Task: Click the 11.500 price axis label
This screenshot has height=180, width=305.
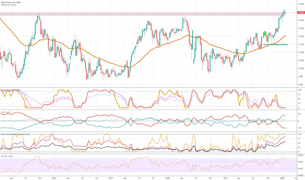Action: point(301,45)
